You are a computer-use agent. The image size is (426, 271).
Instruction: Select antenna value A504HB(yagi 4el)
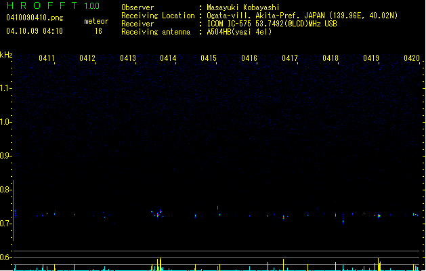[239, 32]
